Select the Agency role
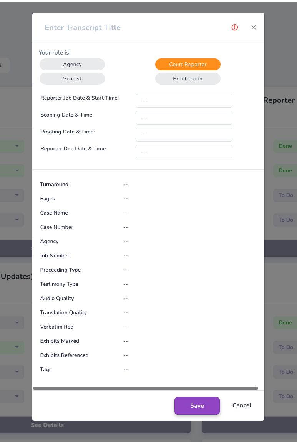 72,64
